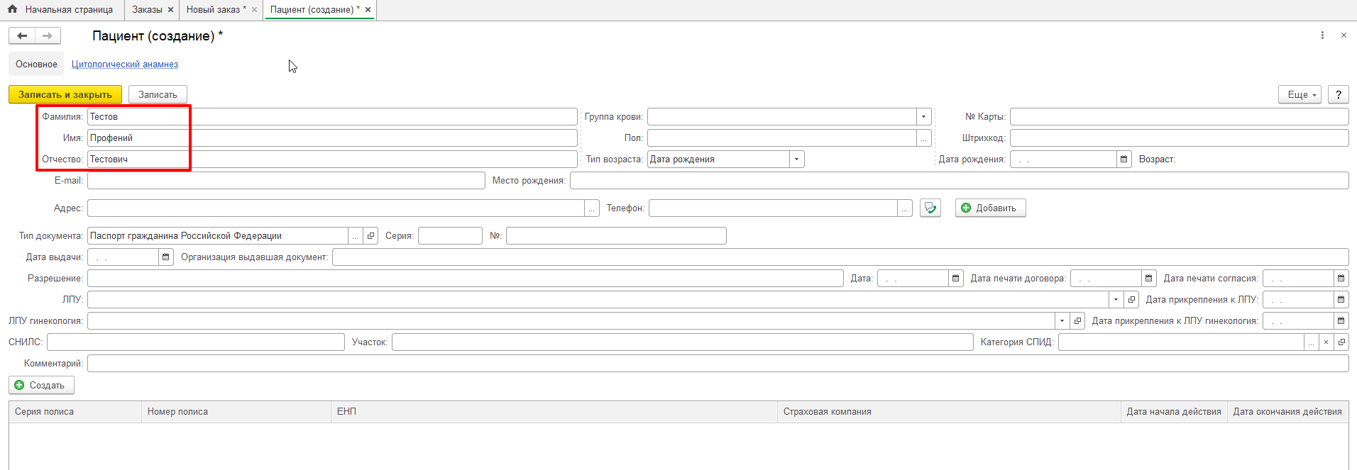Click into the СНИЛС input field
Screen dimensions: 1357x470
click(195, 342)
